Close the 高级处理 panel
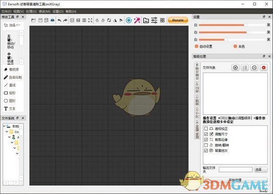Screen dimensions: 273x194 269,56
